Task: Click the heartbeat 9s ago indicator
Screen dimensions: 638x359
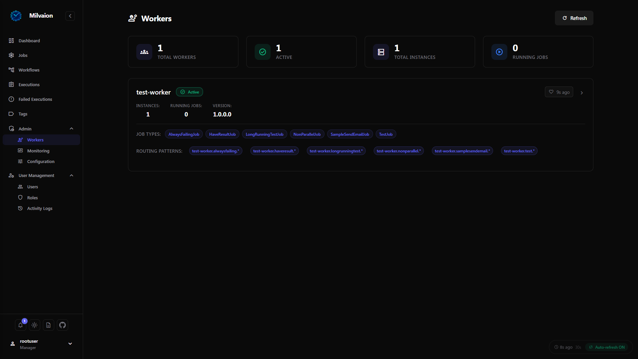Action: (559, 92)
